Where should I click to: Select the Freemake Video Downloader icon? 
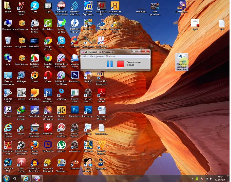coord(75,9)
